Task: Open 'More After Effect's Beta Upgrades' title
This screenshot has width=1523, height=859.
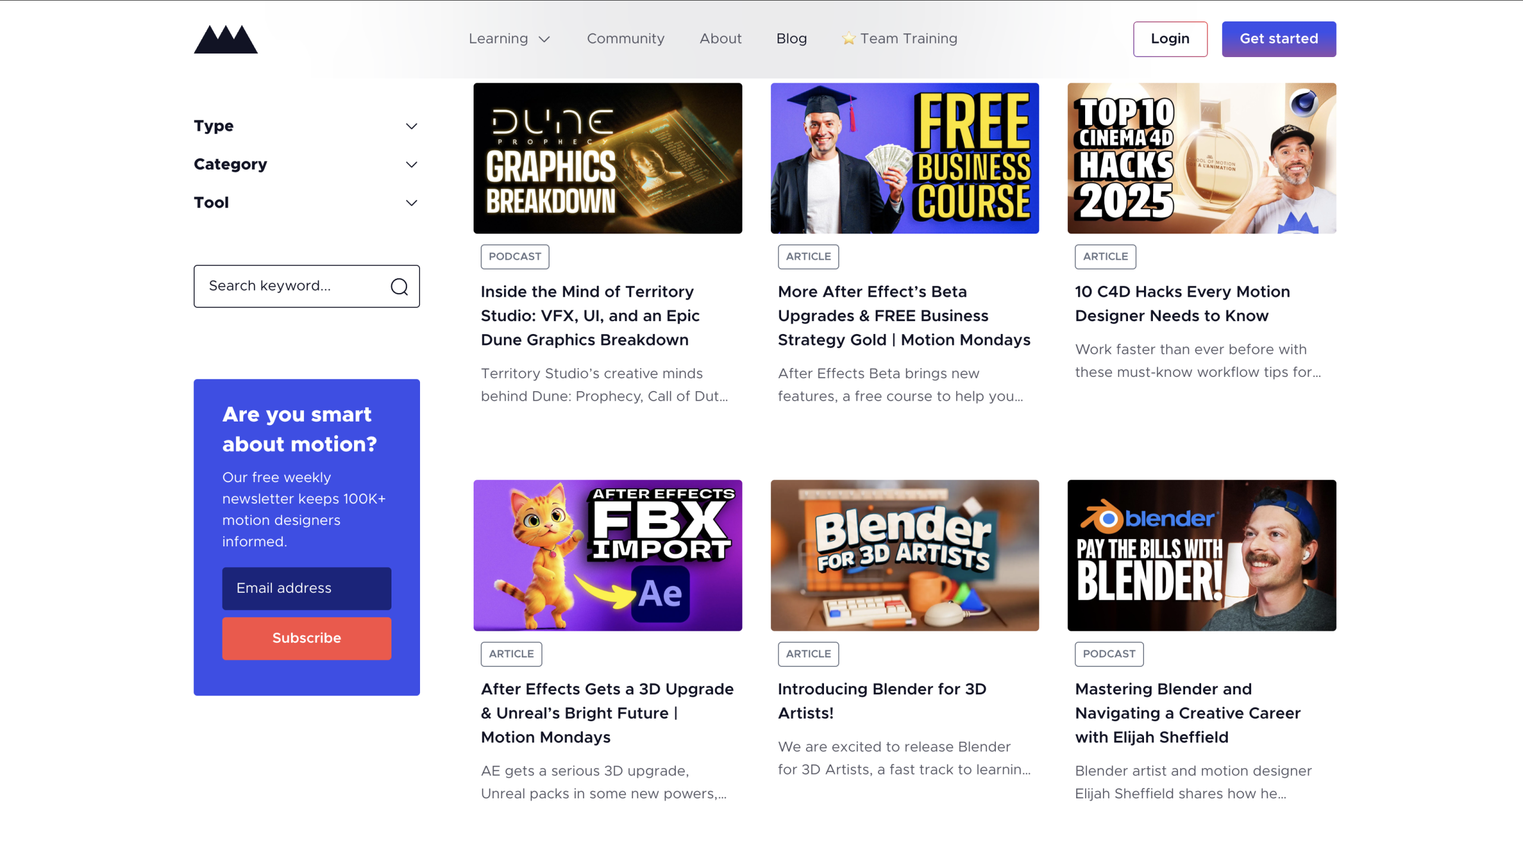Action: coord(904,316)
